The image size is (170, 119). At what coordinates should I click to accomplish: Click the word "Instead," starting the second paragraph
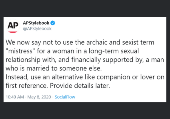17,77
